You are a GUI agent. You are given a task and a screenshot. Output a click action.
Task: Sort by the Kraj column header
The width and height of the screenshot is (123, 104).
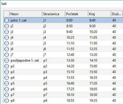coord(99,14)
